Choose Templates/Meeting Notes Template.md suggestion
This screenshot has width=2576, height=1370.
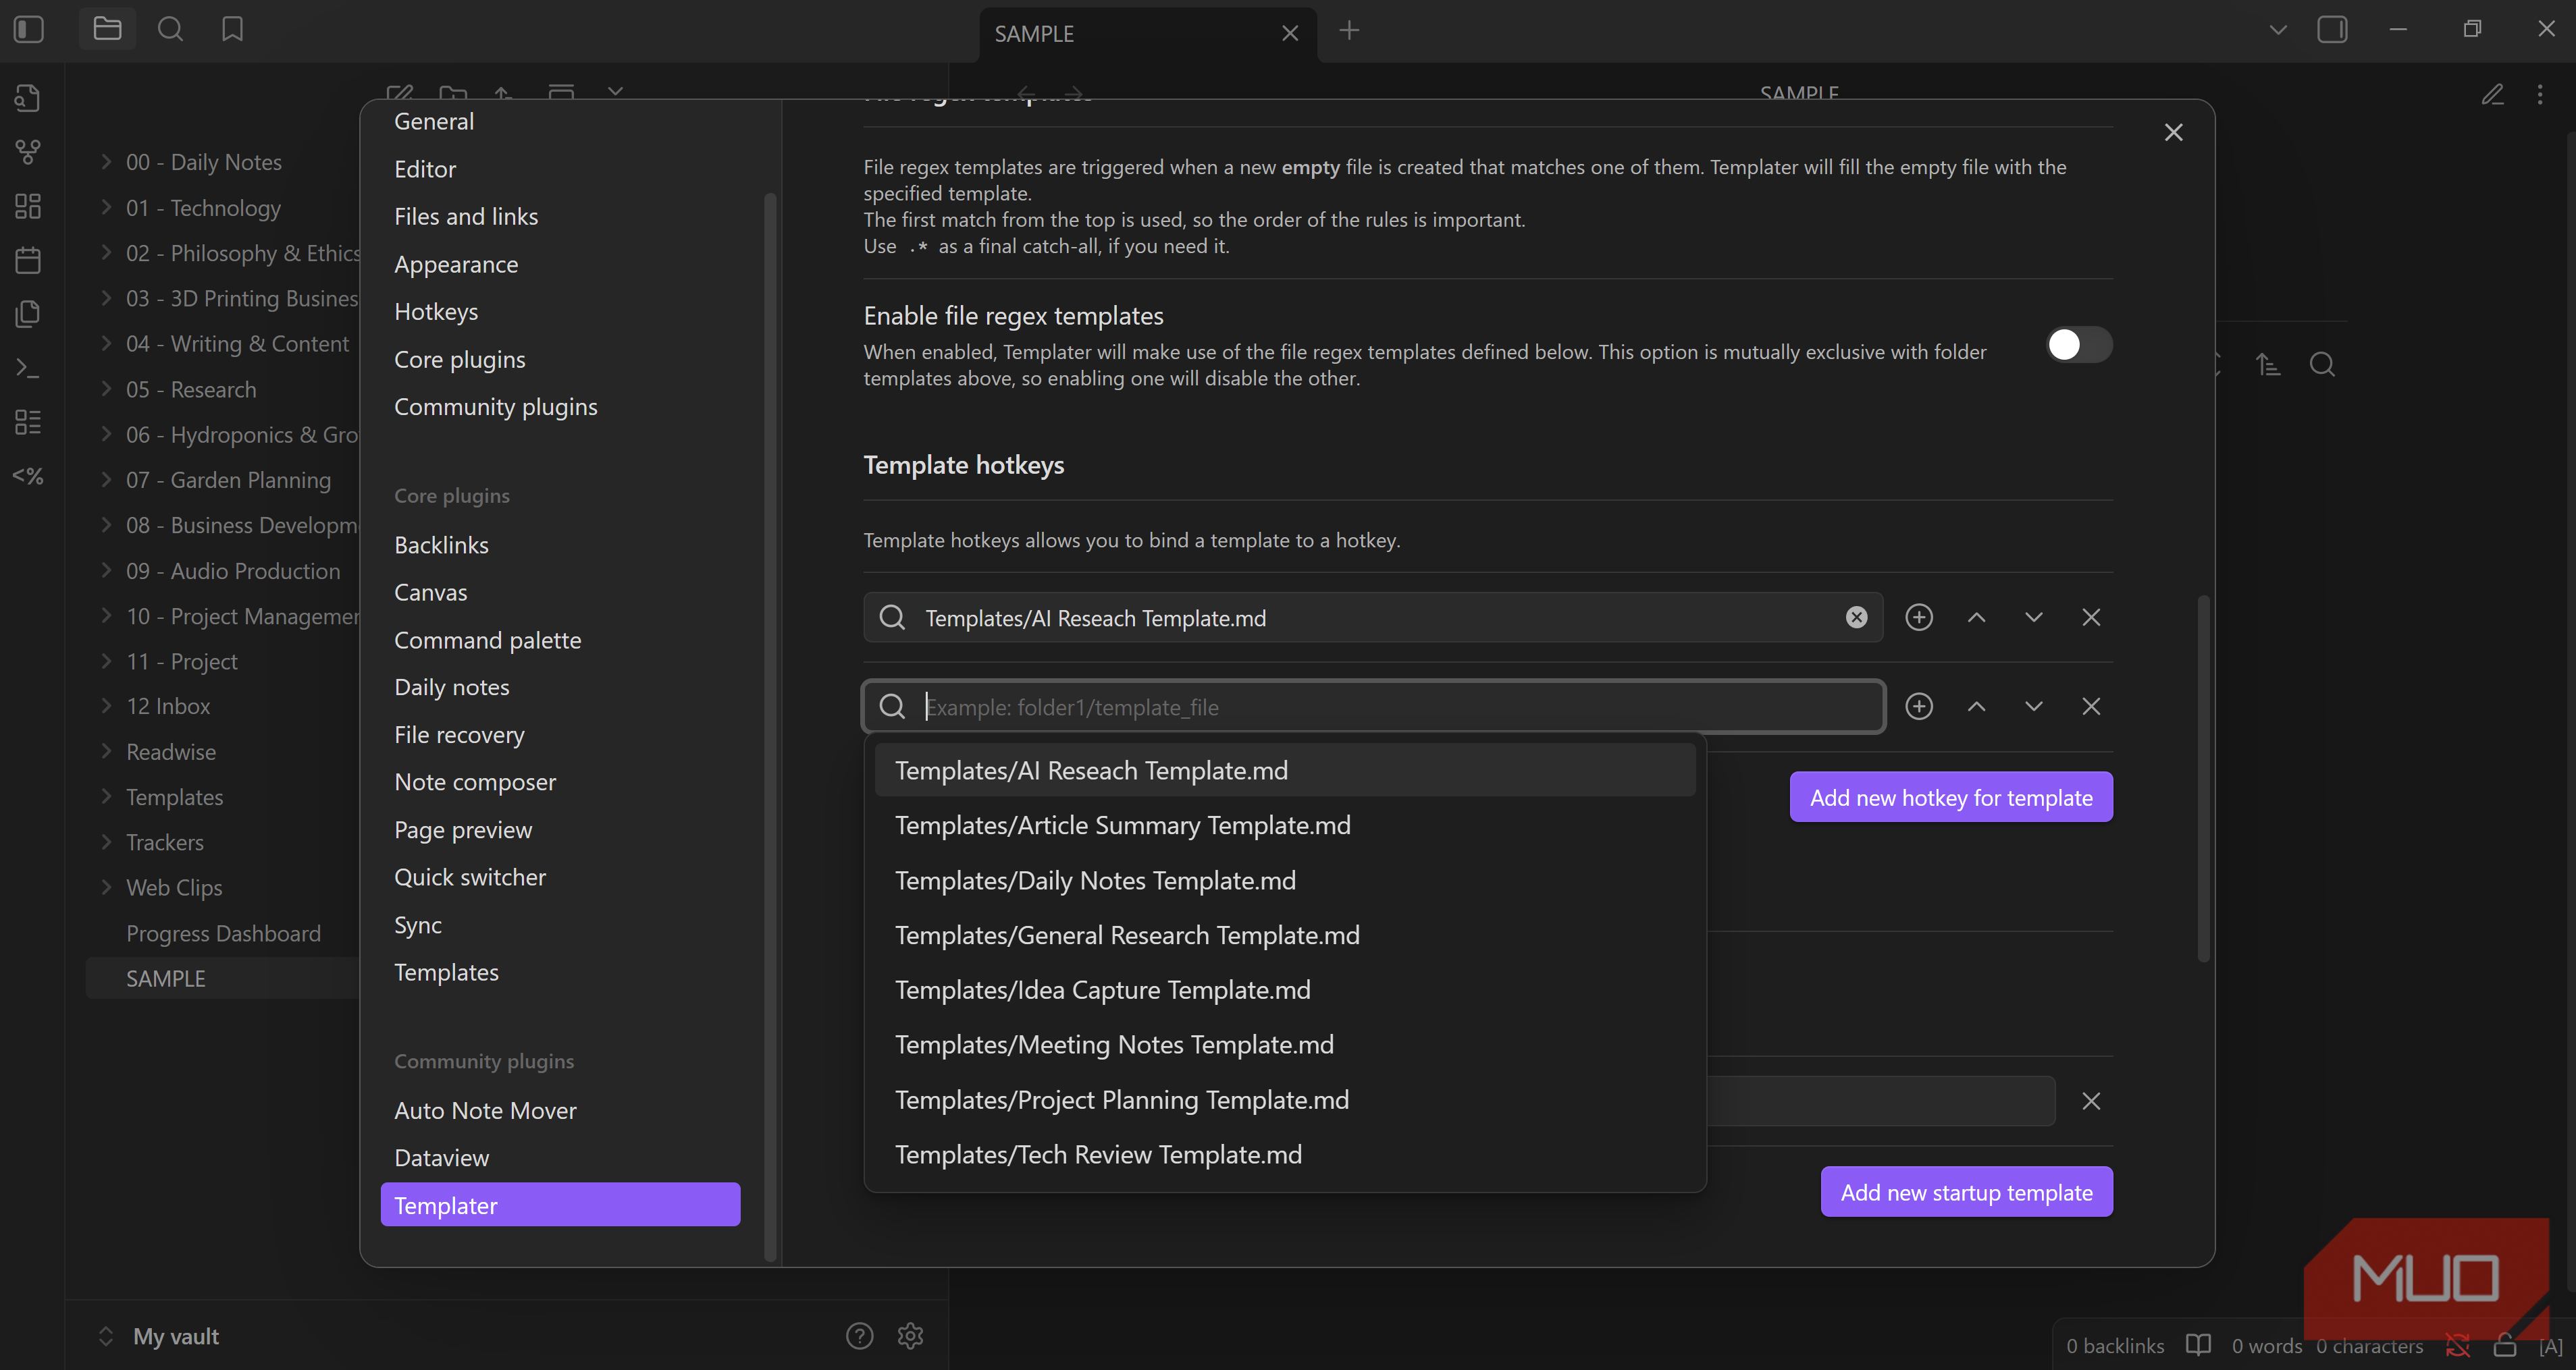pyautogui.click(x=1284, y=1044)
